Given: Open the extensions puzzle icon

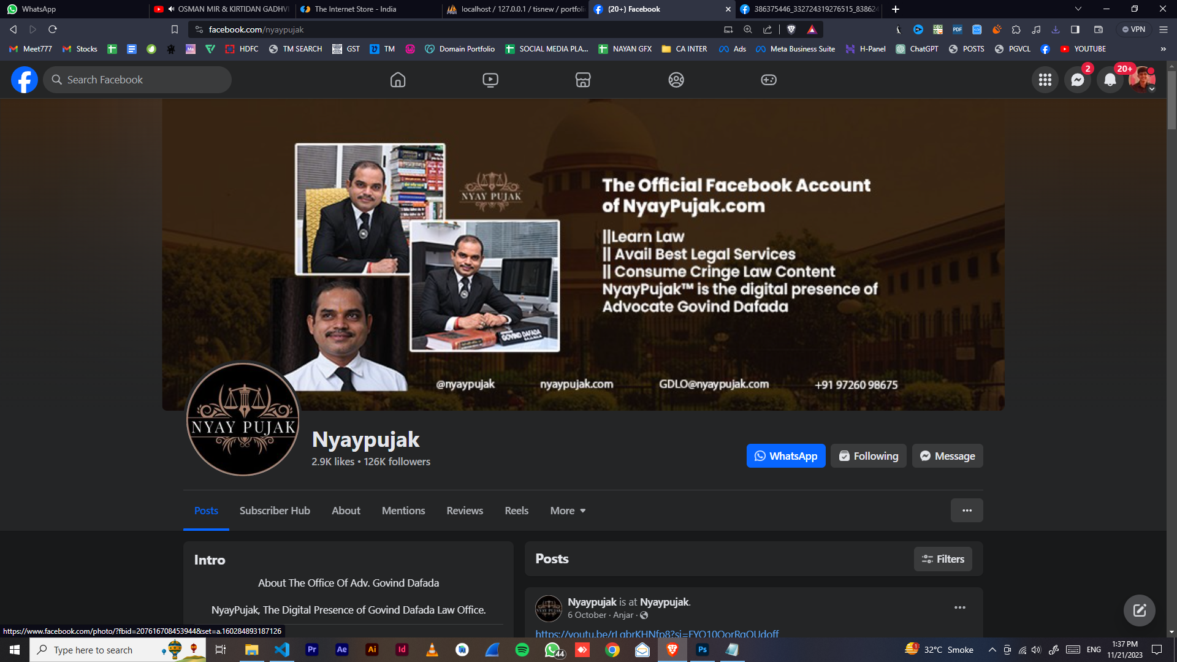Looking at the screenshot, I should (x=1016, y=29).
